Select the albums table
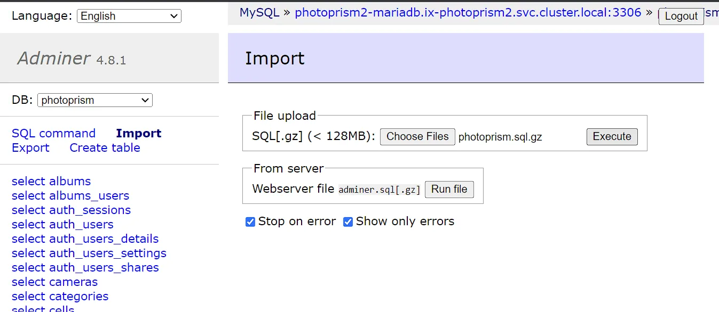Viewport: 719px width, 312px height. tap(51, 181)
